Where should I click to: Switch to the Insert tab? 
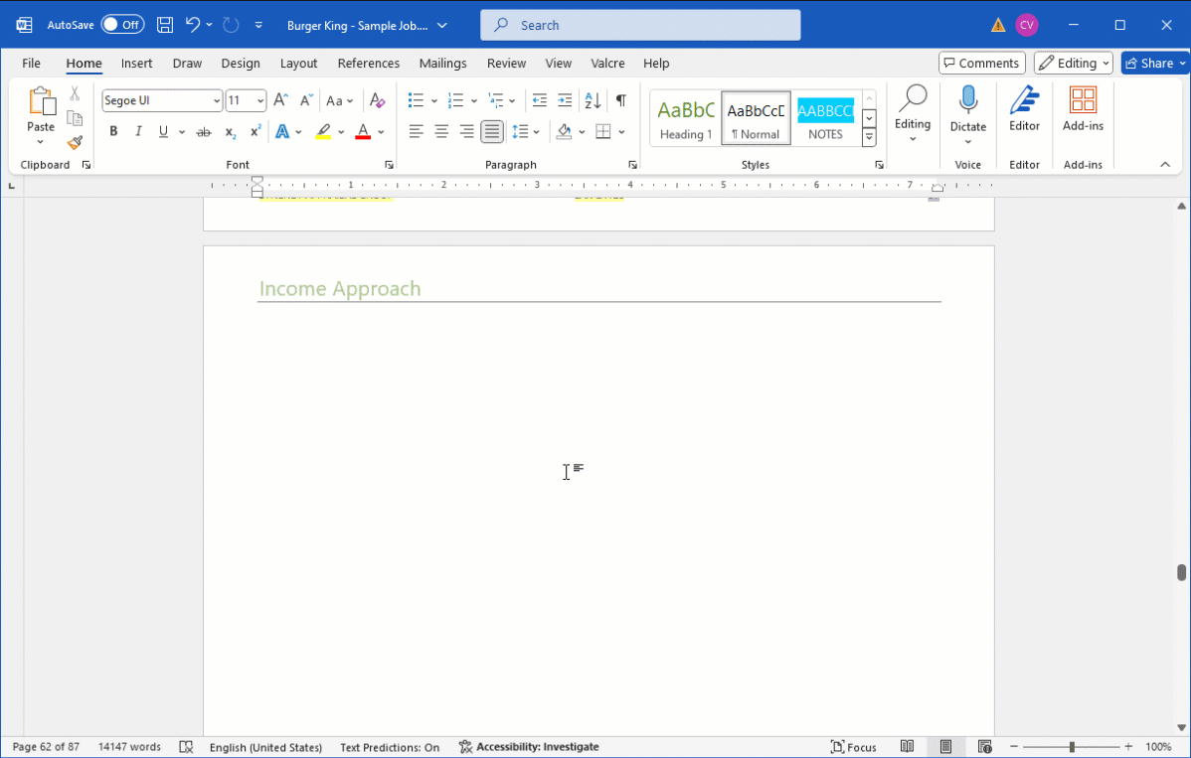pyautogui.click(x=137, y=63)
